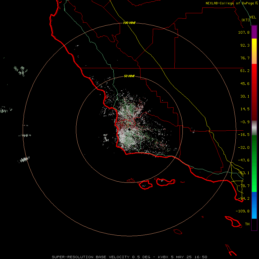
Task: Click the -47.6 scale value
Action: click(x=244, y=160)
